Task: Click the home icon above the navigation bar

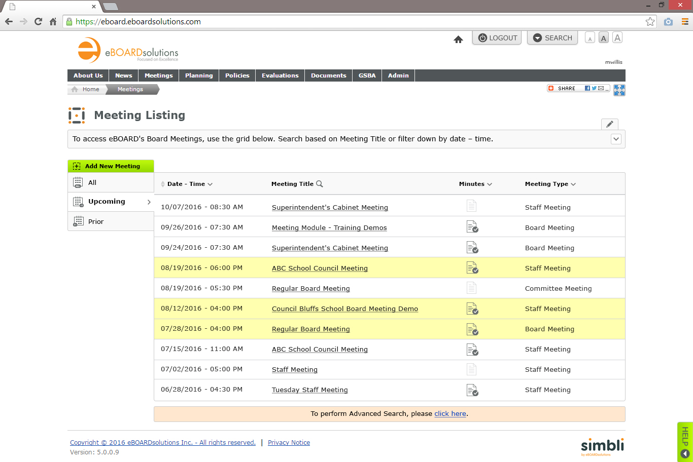Action: pyautogui.click(x=458, y=39)
